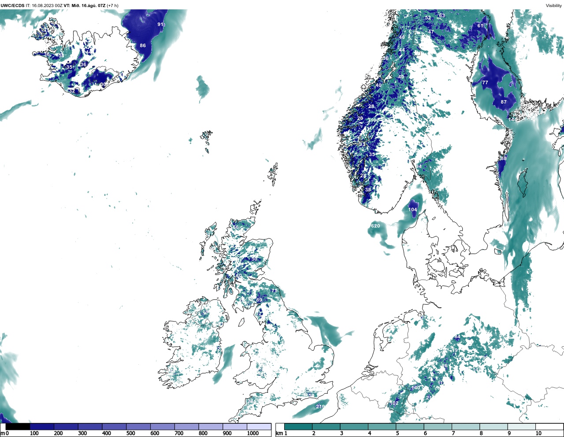The height and width of the screenshot is (437, 564).
Task: Click the 'Visibility' label at top right
Action: (x=554, y=5)
